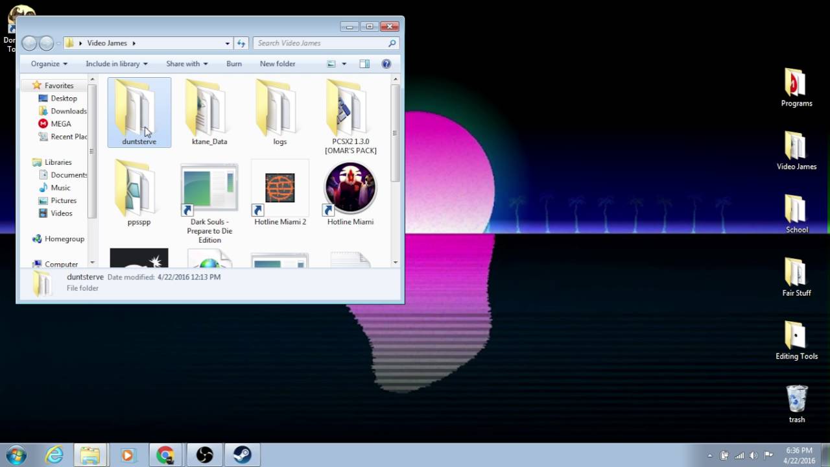Click the Search Video James field

[325, 43]
